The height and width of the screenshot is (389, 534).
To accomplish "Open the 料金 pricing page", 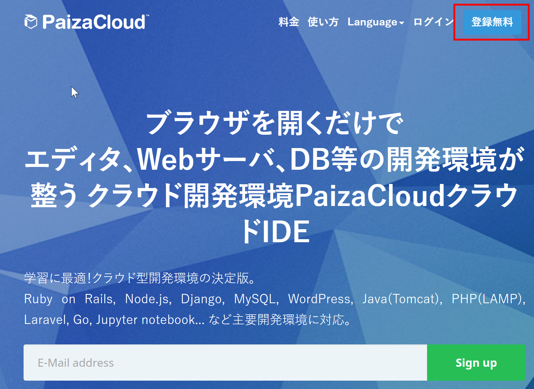I will point(289,22).
